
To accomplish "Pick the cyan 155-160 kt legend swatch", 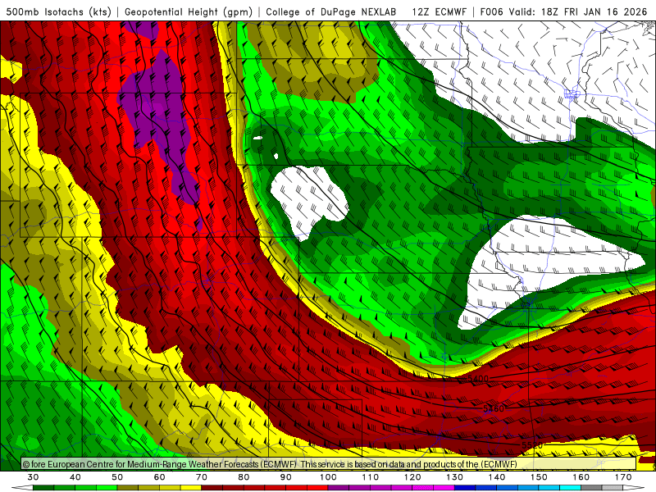I will [571, 487].
